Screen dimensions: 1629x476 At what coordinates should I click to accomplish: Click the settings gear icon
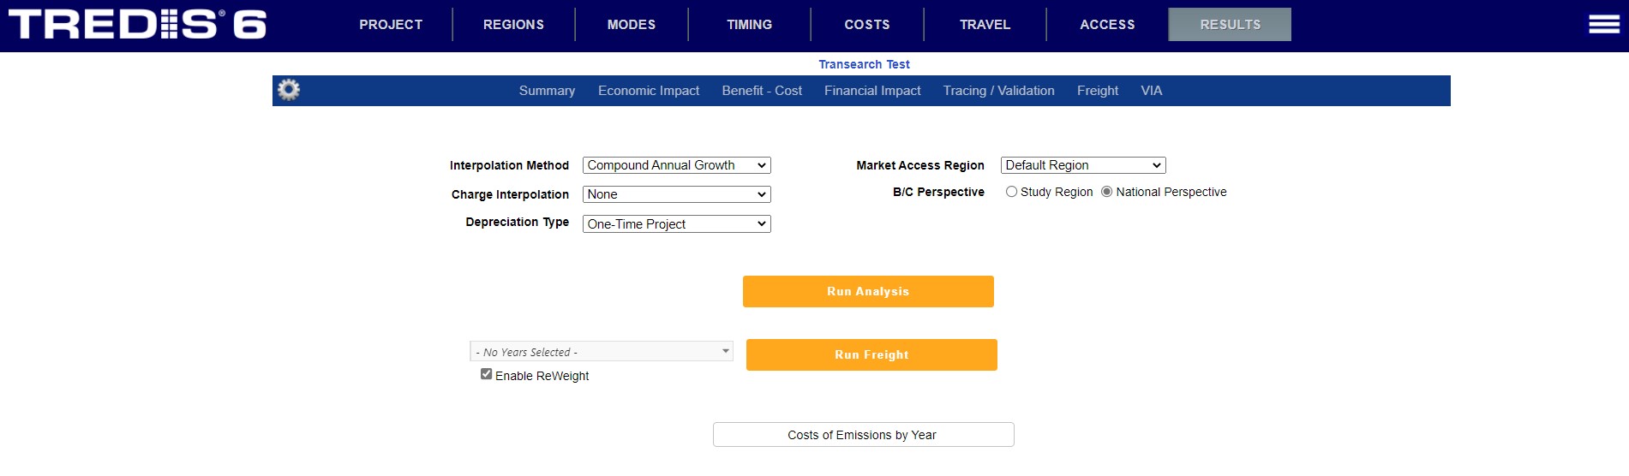click(289, 90)
